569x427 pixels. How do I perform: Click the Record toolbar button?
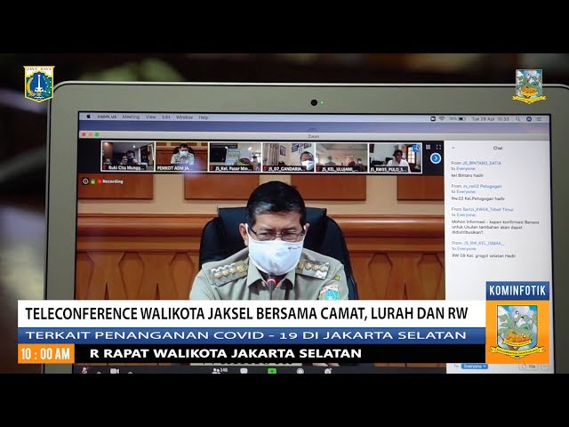pos(301,371)
